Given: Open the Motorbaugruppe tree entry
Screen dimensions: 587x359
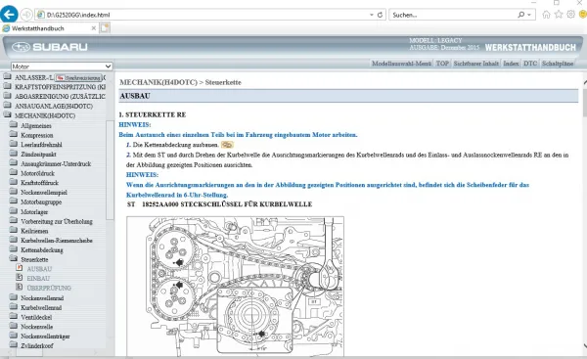Looking at the screenshot, I should click(41, 202).
